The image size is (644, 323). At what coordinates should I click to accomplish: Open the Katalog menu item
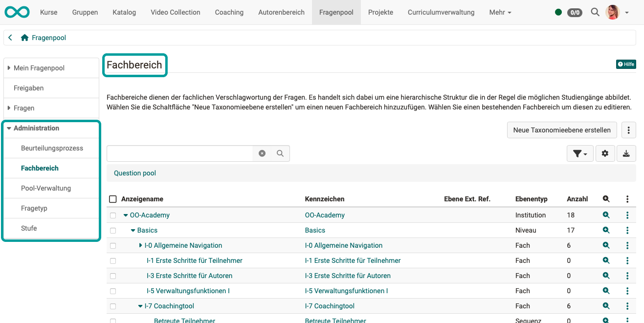(x=124, y=12)
